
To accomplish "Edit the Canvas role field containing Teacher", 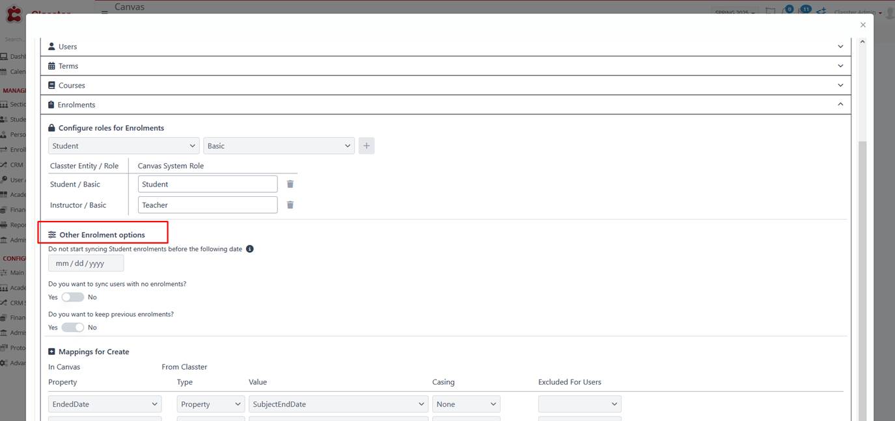I will point(208,205).
